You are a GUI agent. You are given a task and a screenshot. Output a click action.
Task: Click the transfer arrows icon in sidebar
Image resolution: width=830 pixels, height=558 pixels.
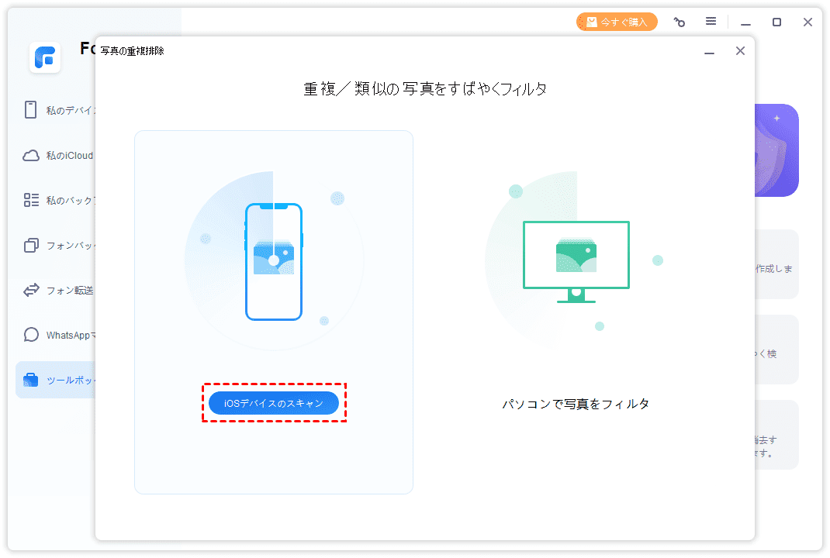coord(31,290)
